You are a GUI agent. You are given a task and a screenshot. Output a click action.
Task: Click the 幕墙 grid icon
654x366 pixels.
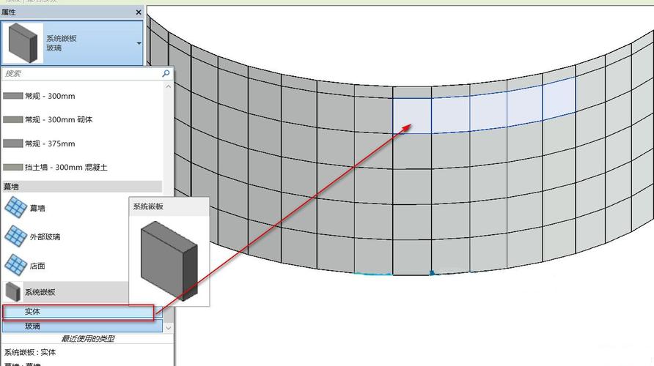click(16, 207)
